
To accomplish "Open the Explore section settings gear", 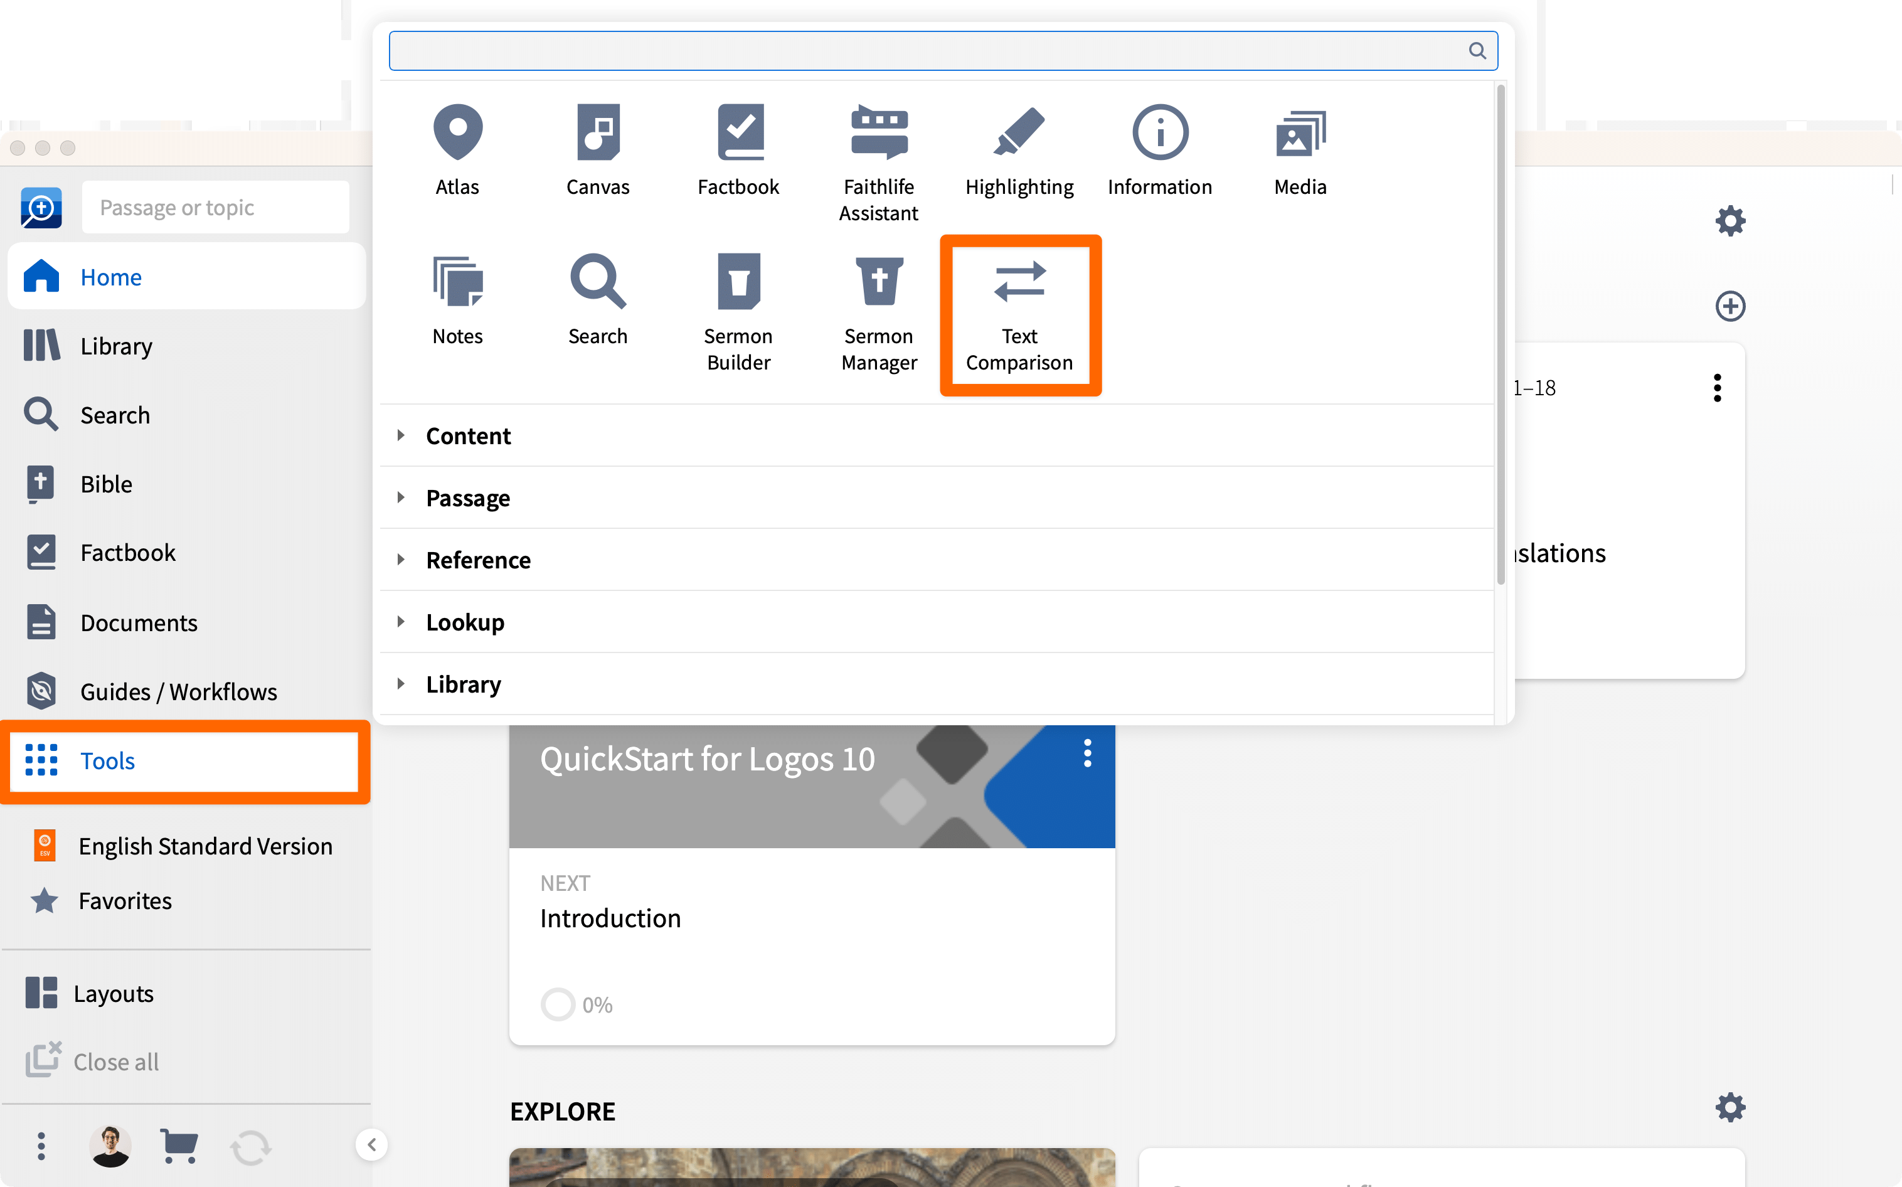I will pyautogui.click(x=1730, y=1108).
